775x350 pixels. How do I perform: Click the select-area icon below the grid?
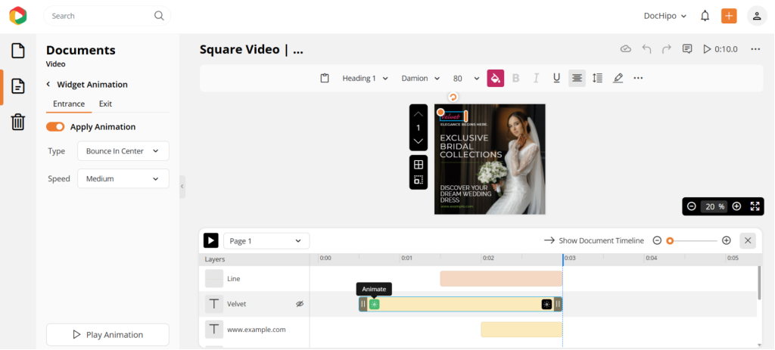(418, 180)
